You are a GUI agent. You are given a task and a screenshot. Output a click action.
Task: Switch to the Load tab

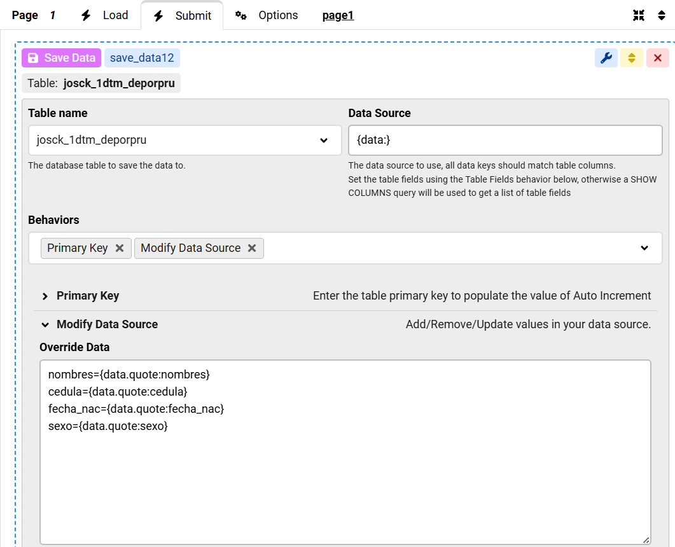pyautogui.click(x=105, y=15)
